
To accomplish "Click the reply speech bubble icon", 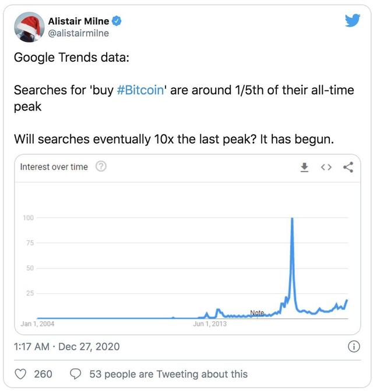I will point(76,374).
